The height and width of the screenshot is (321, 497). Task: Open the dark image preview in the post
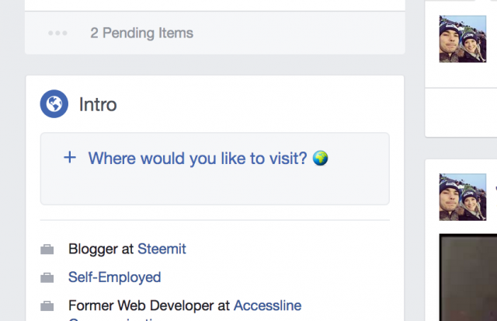[x=468, y=277]
